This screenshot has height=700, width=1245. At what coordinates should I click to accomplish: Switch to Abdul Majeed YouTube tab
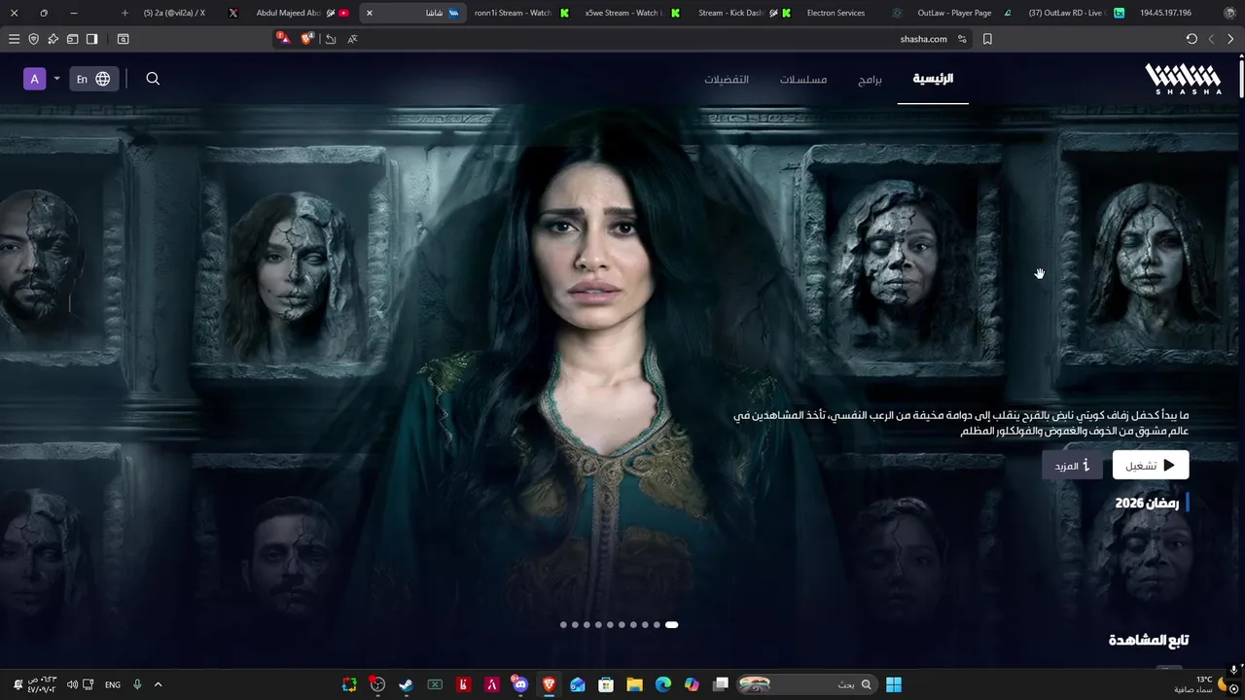[x=302, y=13]
